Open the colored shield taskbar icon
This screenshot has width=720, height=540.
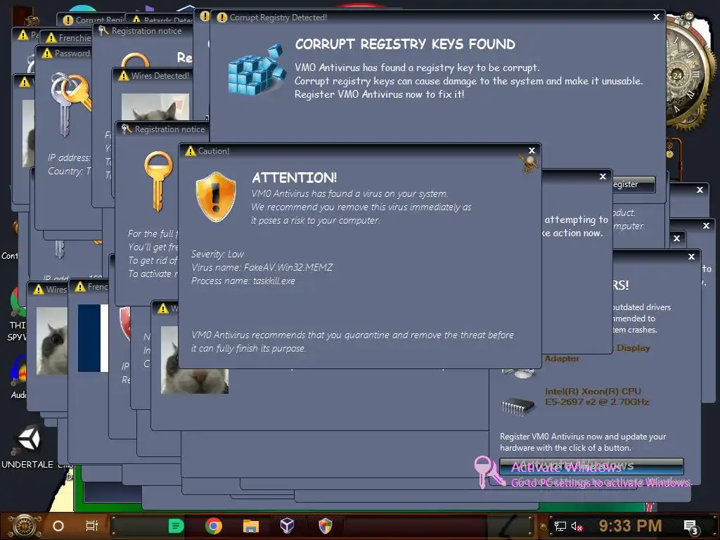point(325,525)
